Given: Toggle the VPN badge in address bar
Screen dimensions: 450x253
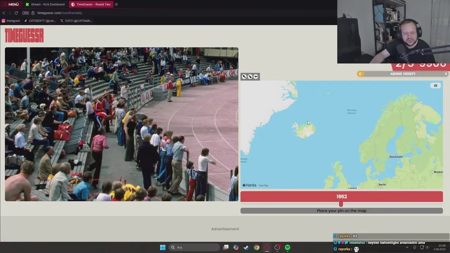Looking at the screenshot, I should point(26,13).
